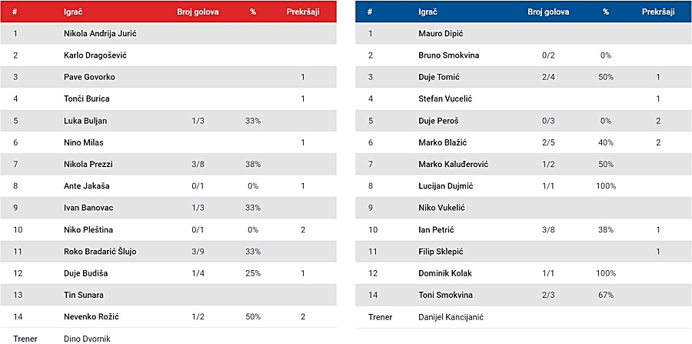Select trainer name Danijel Kancijanić
Viewport: 692px width, 344px height.
[451, 316]
